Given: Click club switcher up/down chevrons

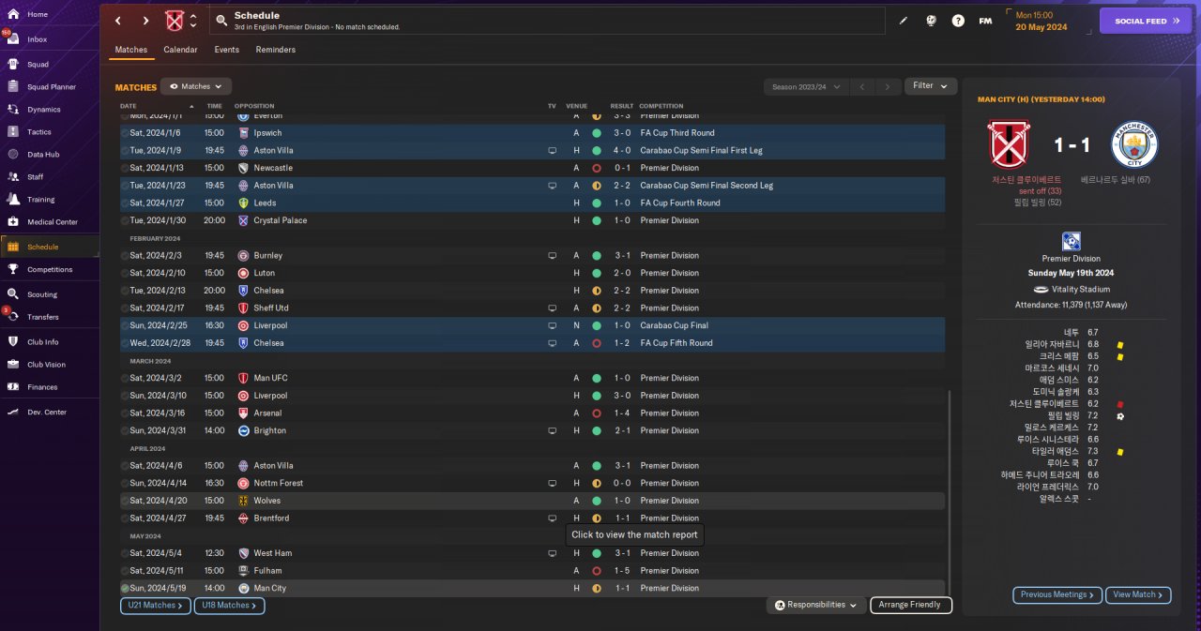Looking at the screenshot, I should point(193,21).
